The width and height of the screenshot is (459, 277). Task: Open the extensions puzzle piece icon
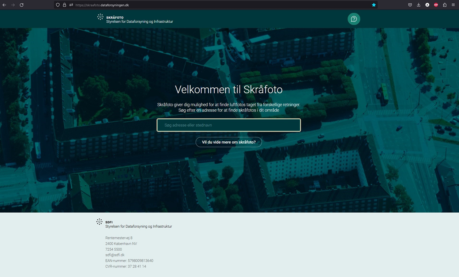tap(445, 5)
